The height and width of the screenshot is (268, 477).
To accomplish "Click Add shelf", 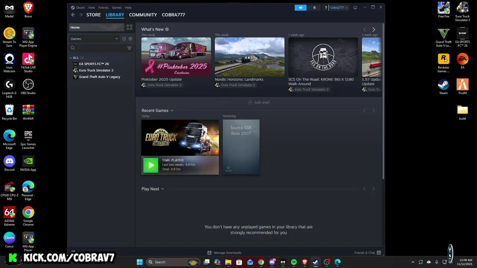I will (x=259, y=102).
